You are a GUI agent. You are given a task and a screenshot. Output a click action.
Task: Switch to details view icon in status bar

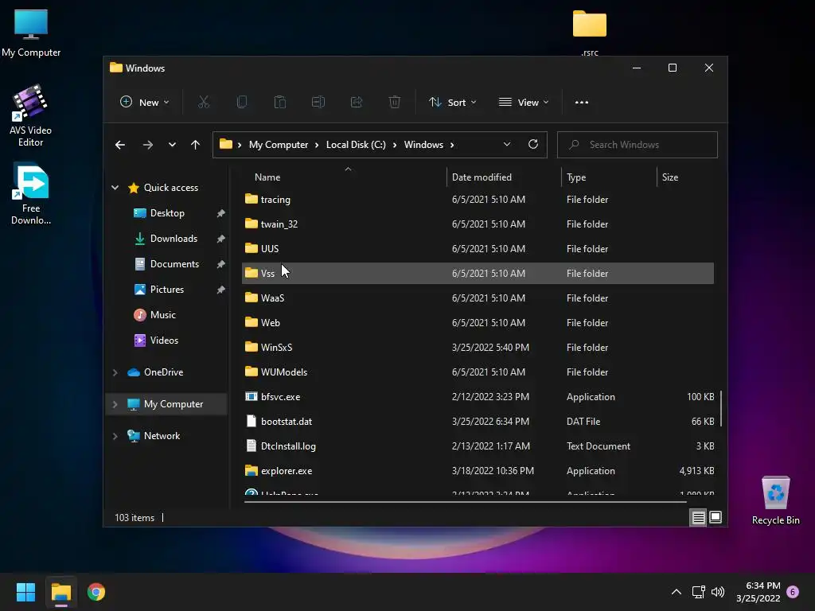[698, 517]
